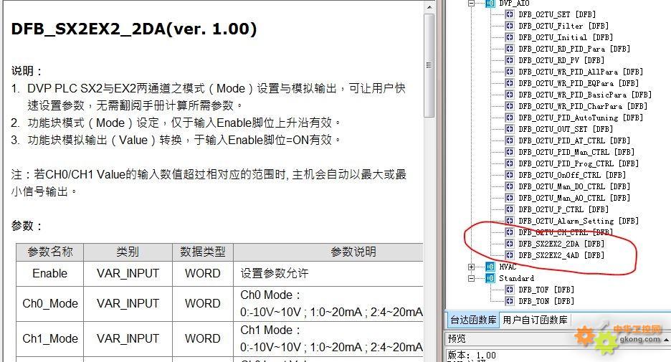This screenshot has width=671, height=362.
Task: Click the 类别 table header
Action: [x=128, y=252]
